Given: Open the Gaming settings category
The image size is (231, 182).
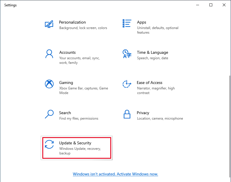Looking at the screenshot, I should click(66, 85).
